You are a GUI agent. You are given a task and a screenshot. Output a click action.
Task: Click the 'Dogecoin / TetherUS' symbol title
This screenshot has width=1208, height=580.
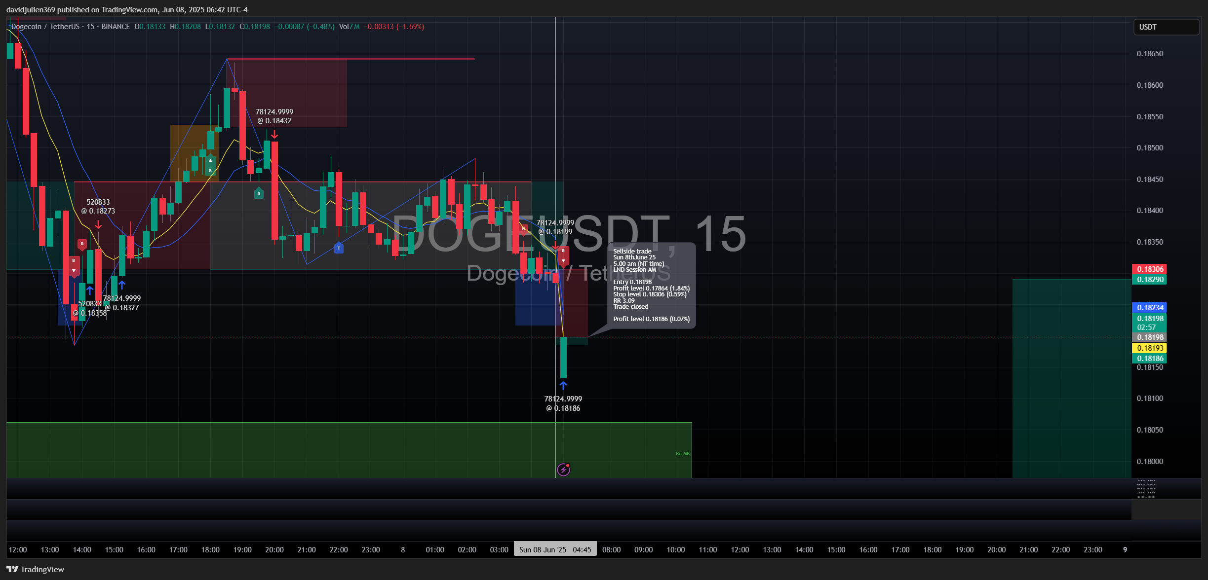pyautogui.click(x=45, y=27)
